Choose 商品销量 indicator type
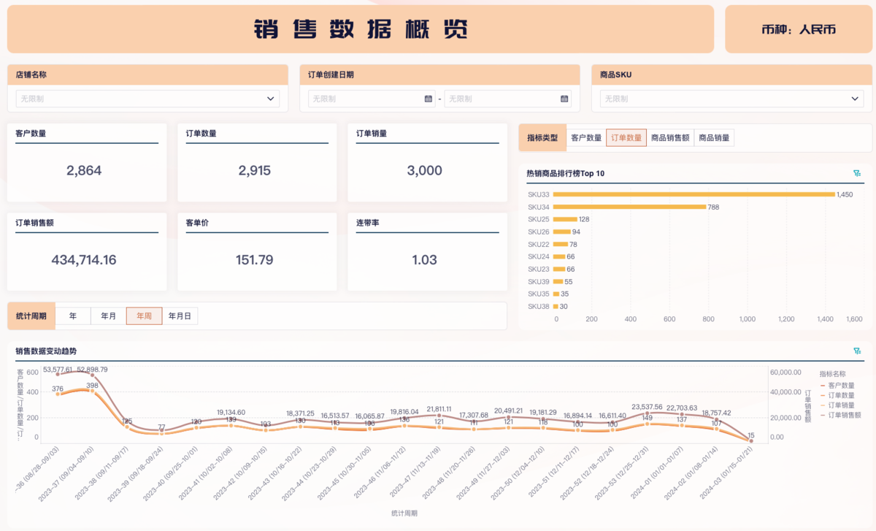 pyautogui.click(x=714, y=138)
